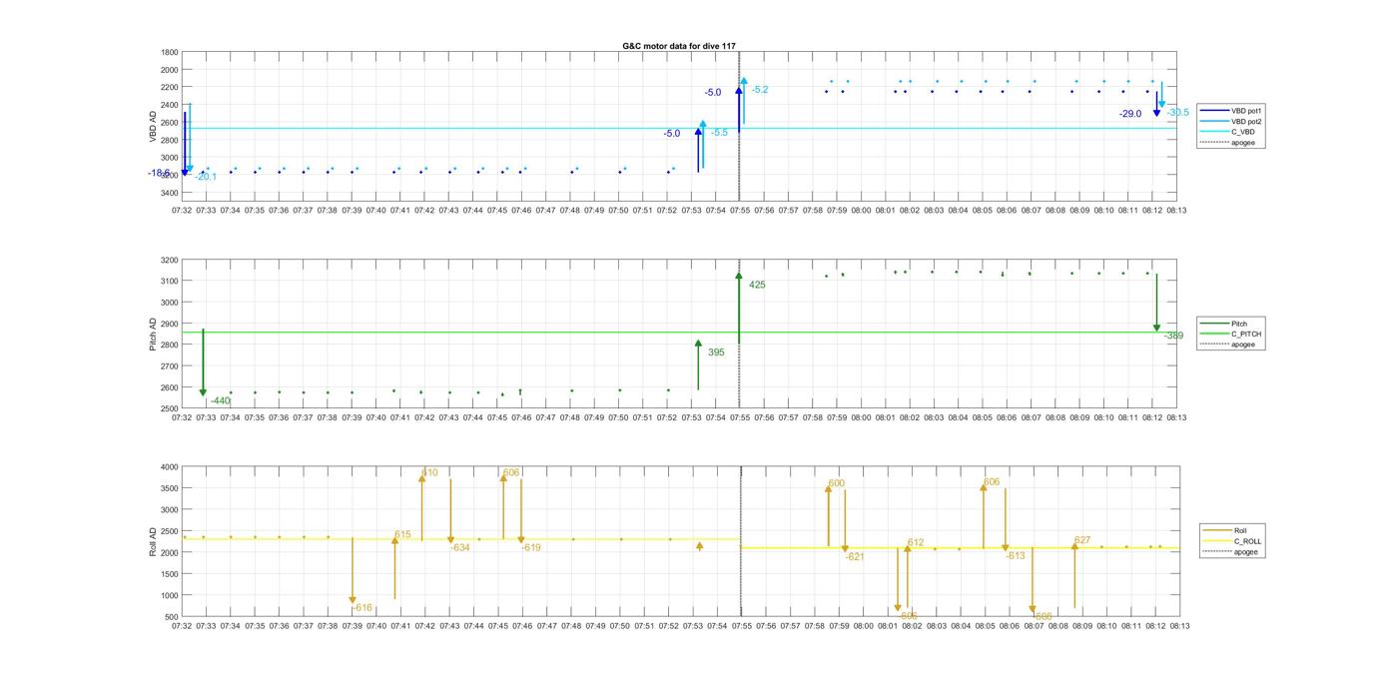Viewport: 1398px width, 692px height.
Task: Click the '395' pitch annotation
Action: click(x=716, y=352)
